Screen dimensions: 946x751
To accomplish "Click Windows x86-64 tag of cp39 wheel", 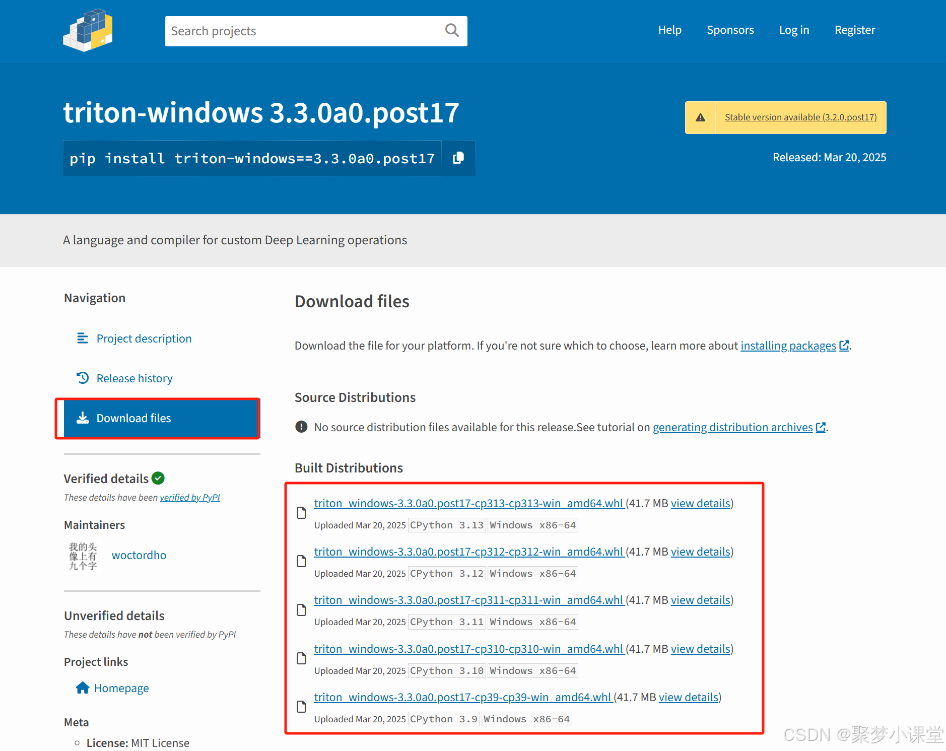I will click(527, 719).
